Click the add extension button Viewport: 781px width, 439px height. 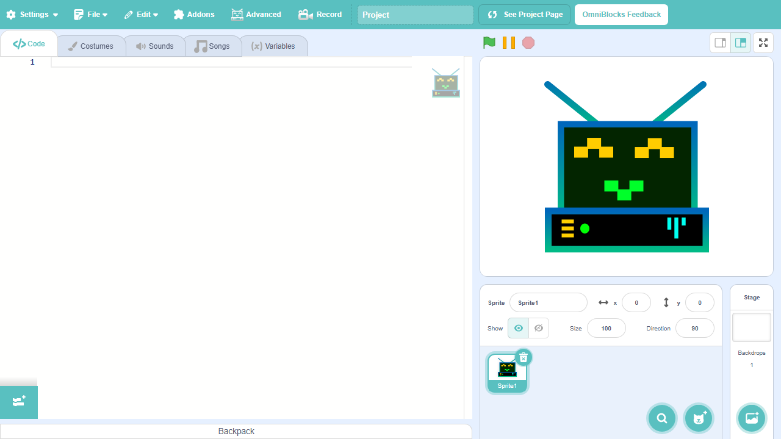[19, 402]
